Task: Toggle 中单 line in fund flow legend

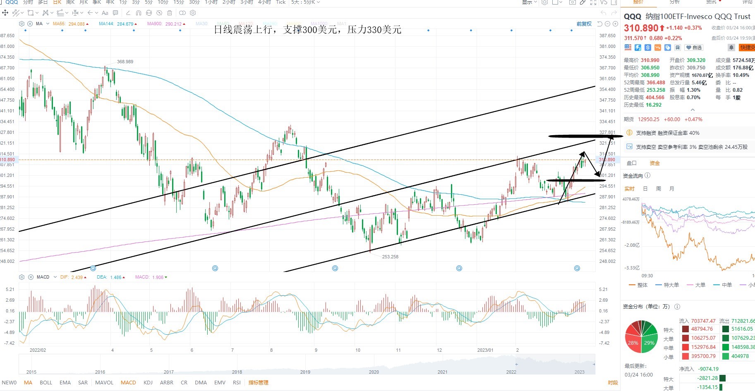Action: [722, 285]
